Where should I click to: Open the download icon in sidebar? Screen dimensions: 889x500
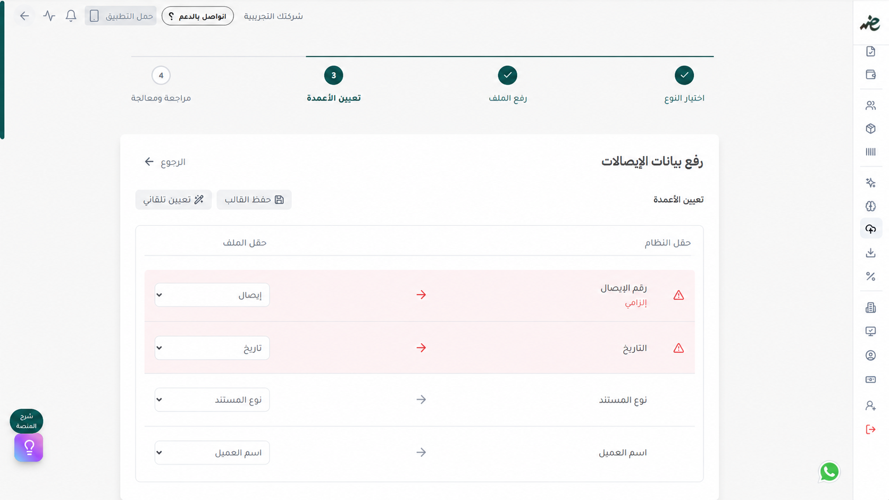click(870, 253)
